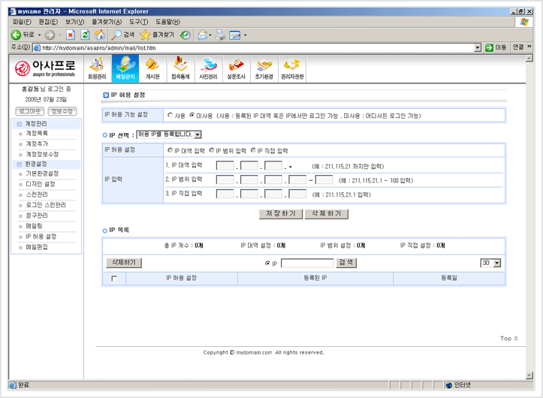
Task: Open the 도구(T) menu
Action: tap(137, 23)
